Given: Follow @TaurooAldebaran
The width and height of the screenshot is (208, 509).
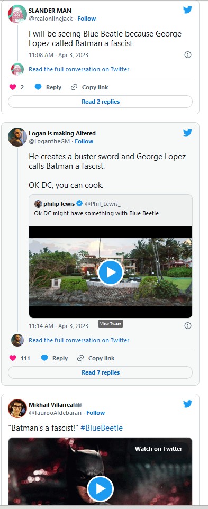Looking at the screenshot, I should pos(95,413).
